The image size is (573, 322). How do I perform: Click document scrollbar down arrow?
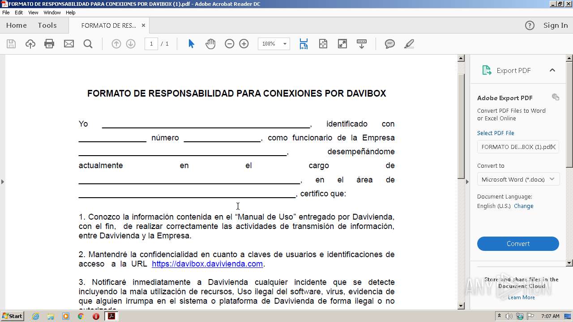(461, 306)
